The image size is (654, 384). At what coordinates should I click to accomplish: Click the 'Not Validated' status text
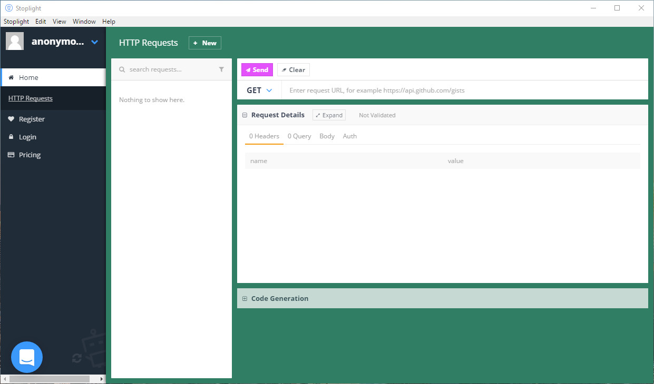[x=377, y=115]
